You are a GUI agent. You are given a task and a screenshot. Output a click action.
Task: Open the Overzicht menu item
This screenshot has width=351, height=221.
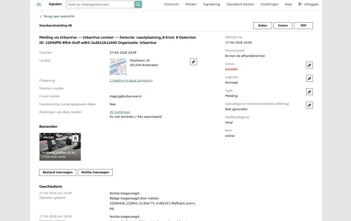171,4
